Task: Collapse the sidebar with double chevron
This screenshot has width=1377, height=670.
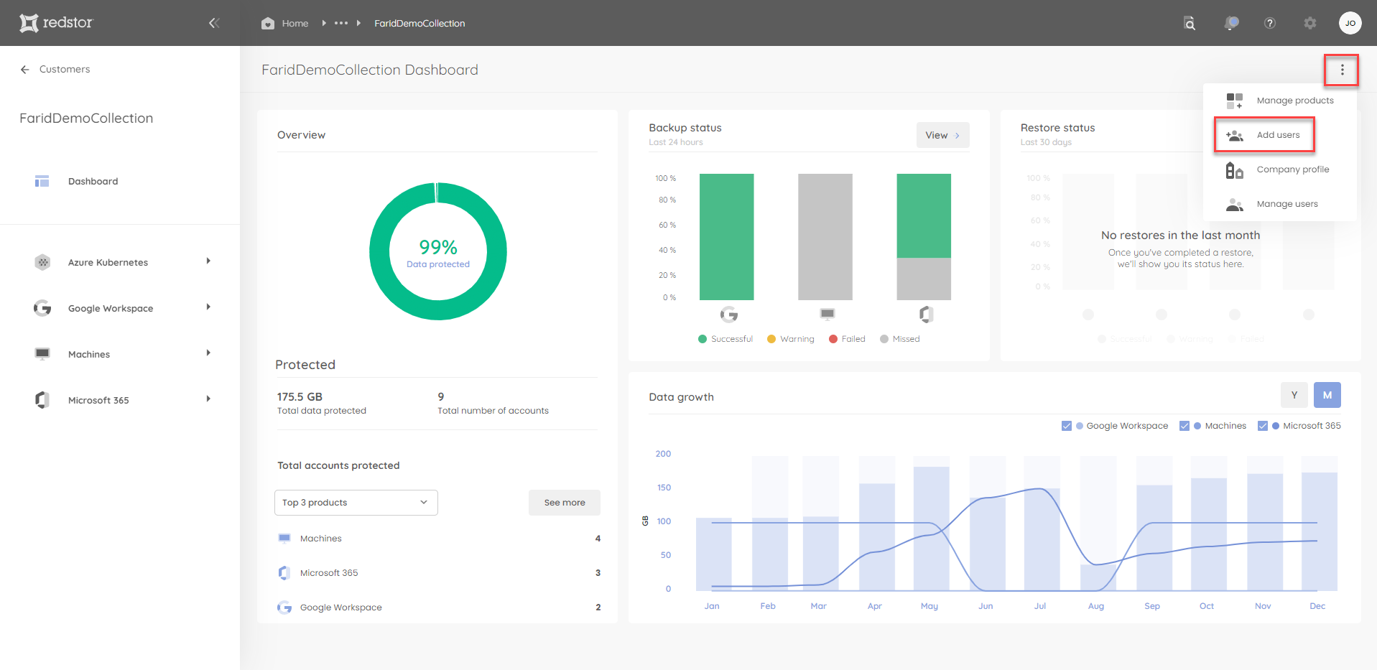Action: tap(214, 23)
